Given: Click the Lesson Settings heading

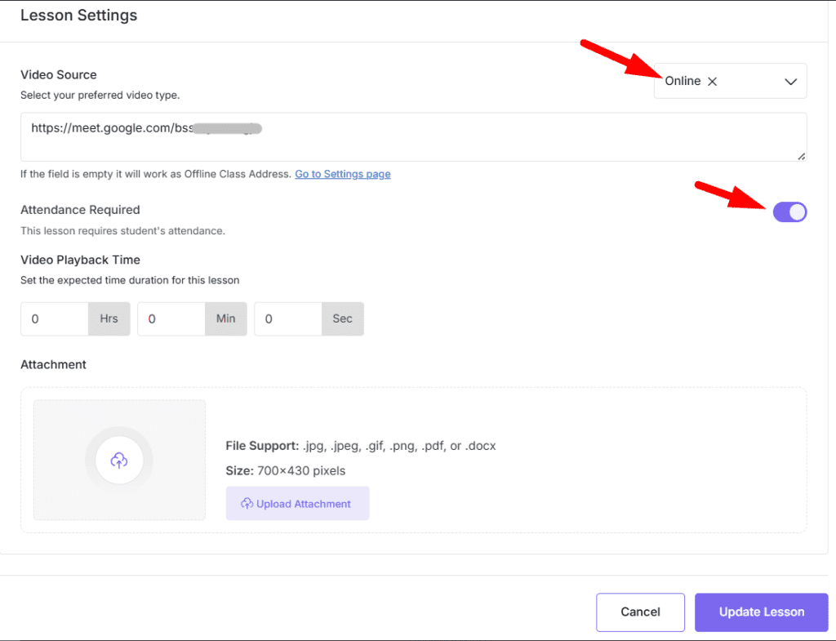Looking at the screenshot, I should 78,15.
